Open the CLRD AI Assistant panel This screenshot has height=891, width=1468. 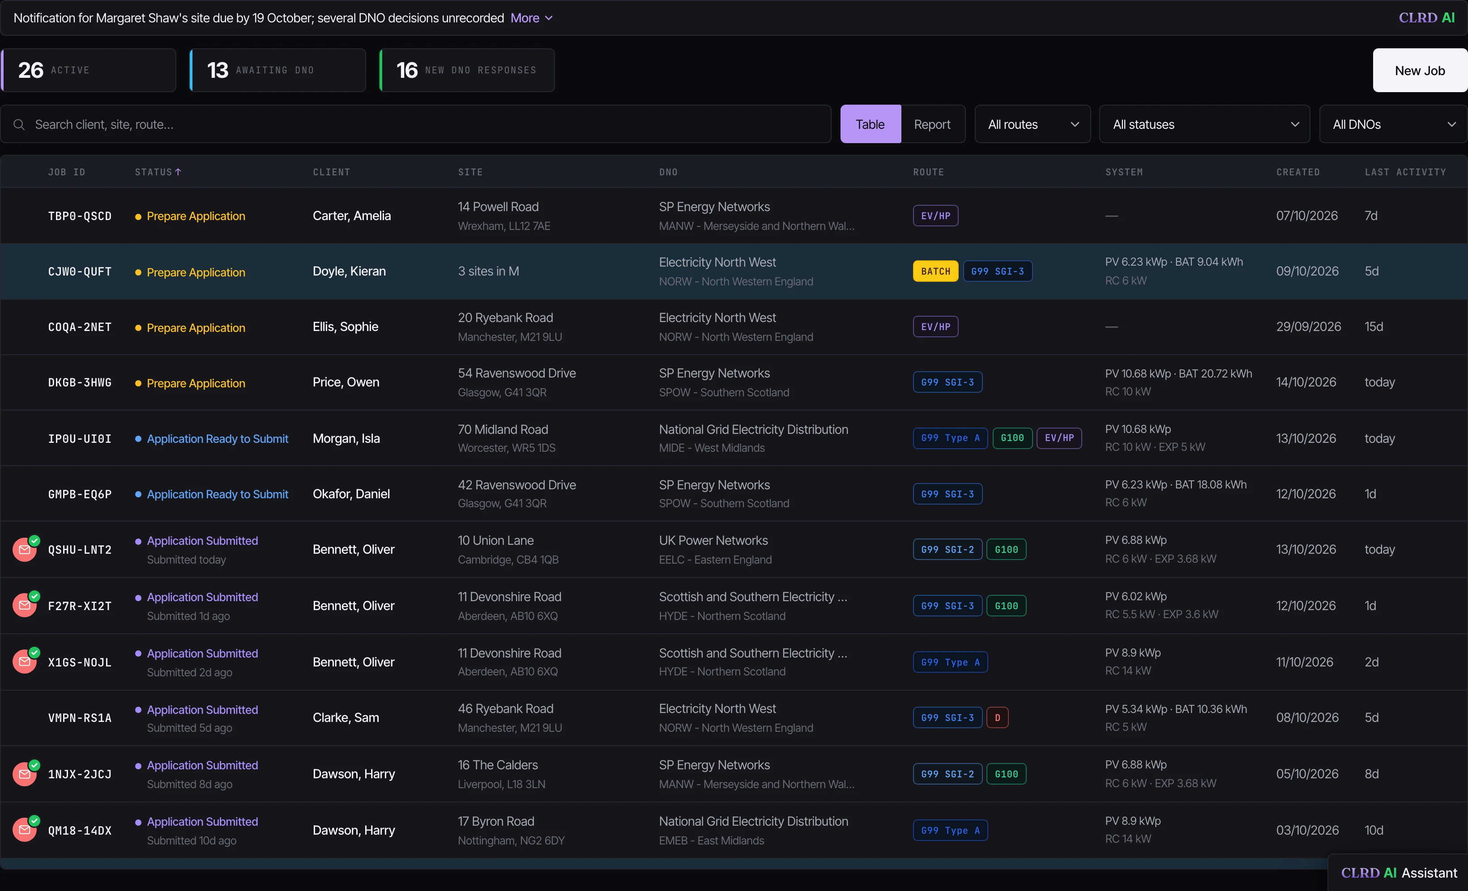coord(1398,873)
